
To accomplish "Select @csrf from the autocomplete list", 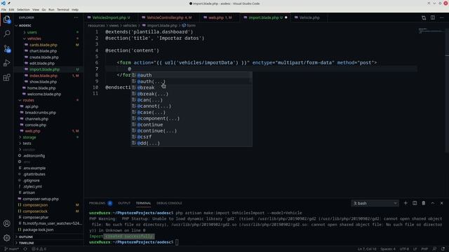I will click(192, 137).
